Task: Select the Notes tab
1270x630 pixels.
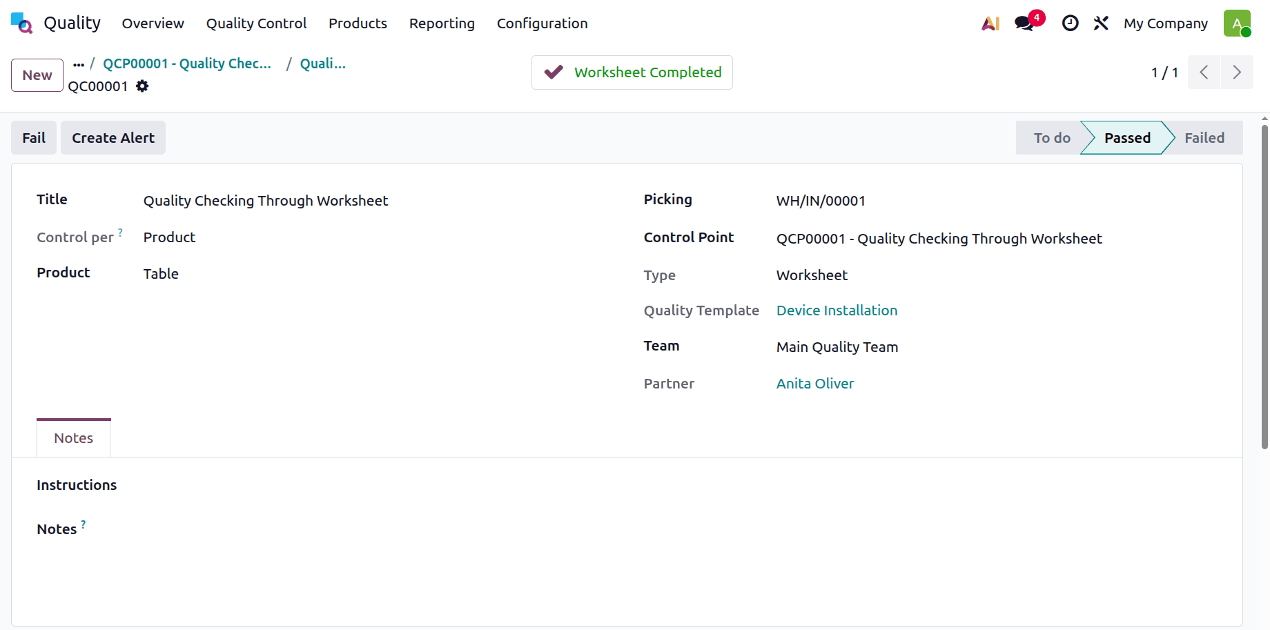Action: click(74, 438)
